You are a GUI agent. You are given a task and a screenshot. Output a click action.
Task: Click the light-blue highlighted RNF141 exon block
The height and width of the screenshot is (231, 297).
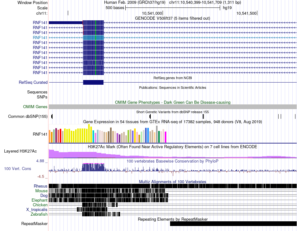tap(93, 38)
